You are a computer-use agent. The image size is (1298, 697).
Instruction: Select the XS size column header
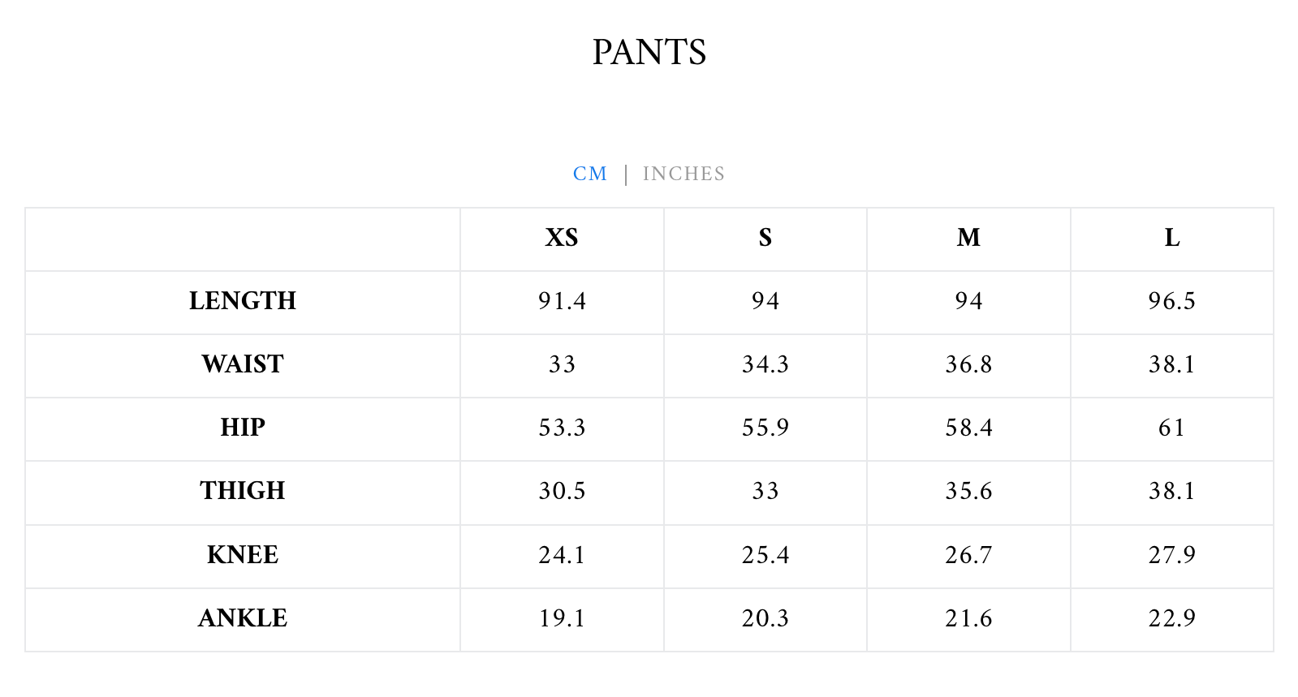click(562, 238)
